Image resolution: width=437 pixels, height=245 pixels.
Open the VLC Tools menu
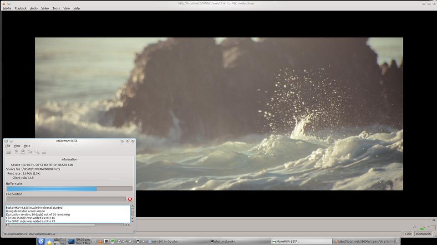(x=56, y=8)
